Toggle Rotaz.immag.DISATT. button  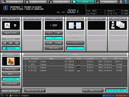click(x=93, y=90)
